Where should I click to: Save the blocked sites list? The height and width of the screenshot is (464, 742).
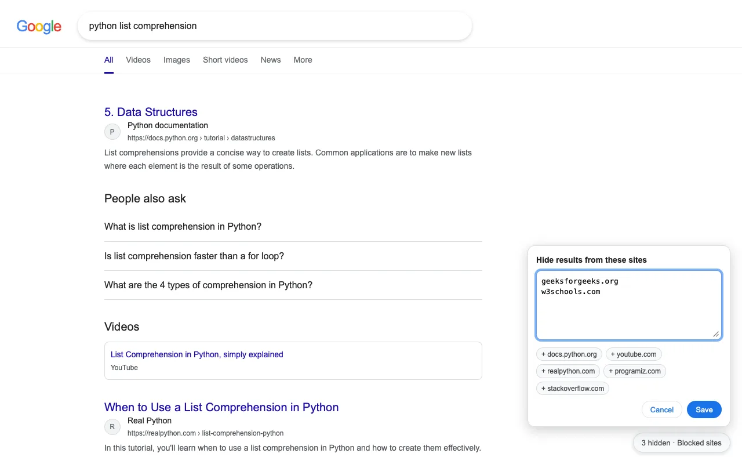704,409
